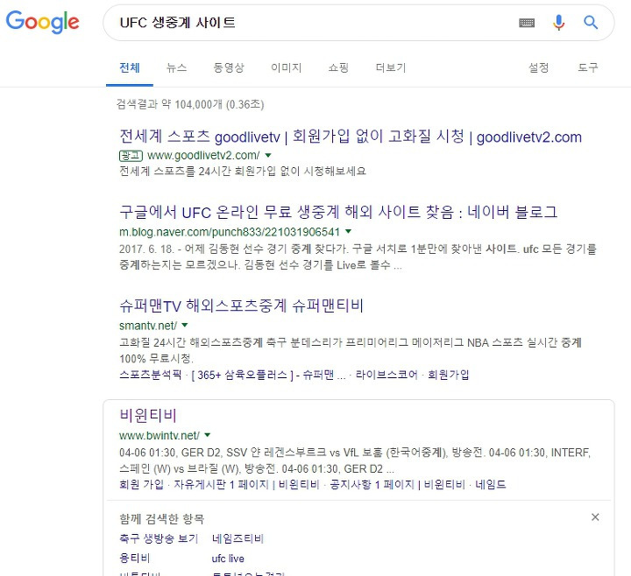Click the '[ 365+ 삼육오플러스 ] - 슈퍼맨' sitelink
The image size is (631, 576).
268,375
